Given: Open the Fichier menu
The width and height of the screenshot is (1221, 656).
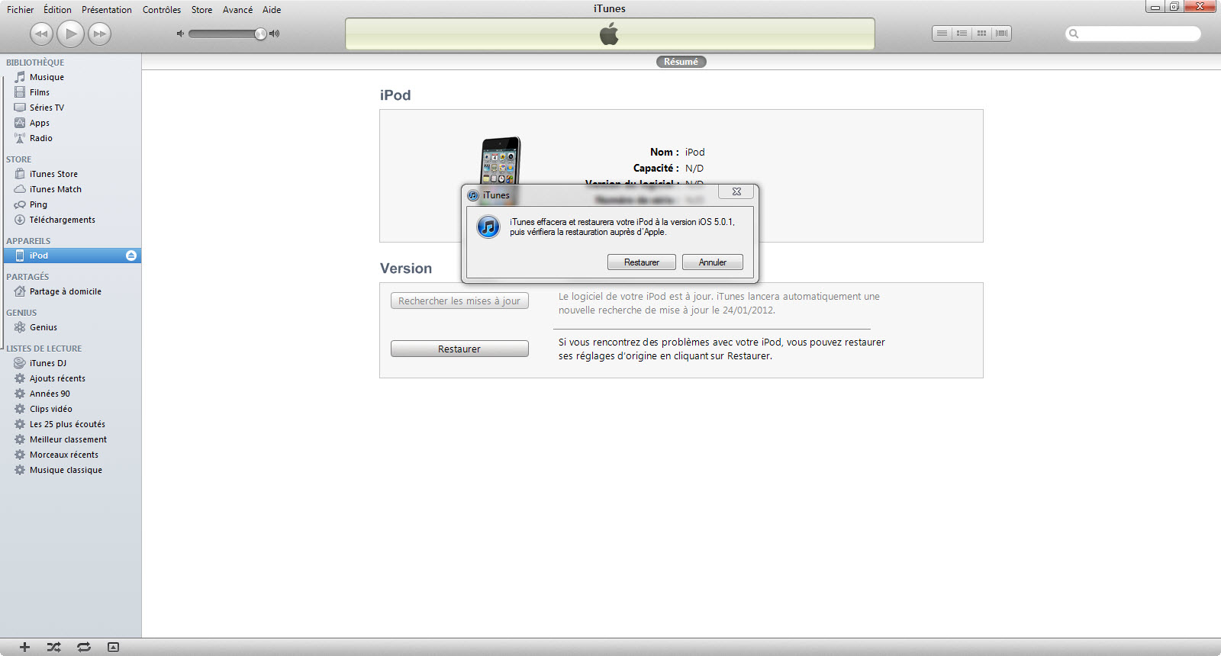Looking at the screenshot, I should pyautogui.click(x=21, y=10).
